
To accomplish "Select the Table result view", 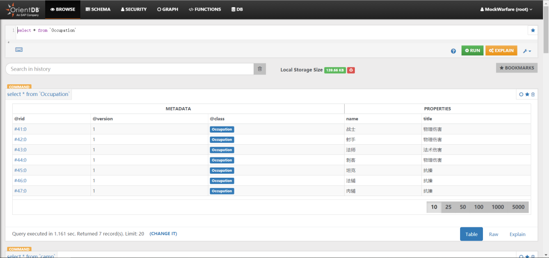I will pos(471,234).
